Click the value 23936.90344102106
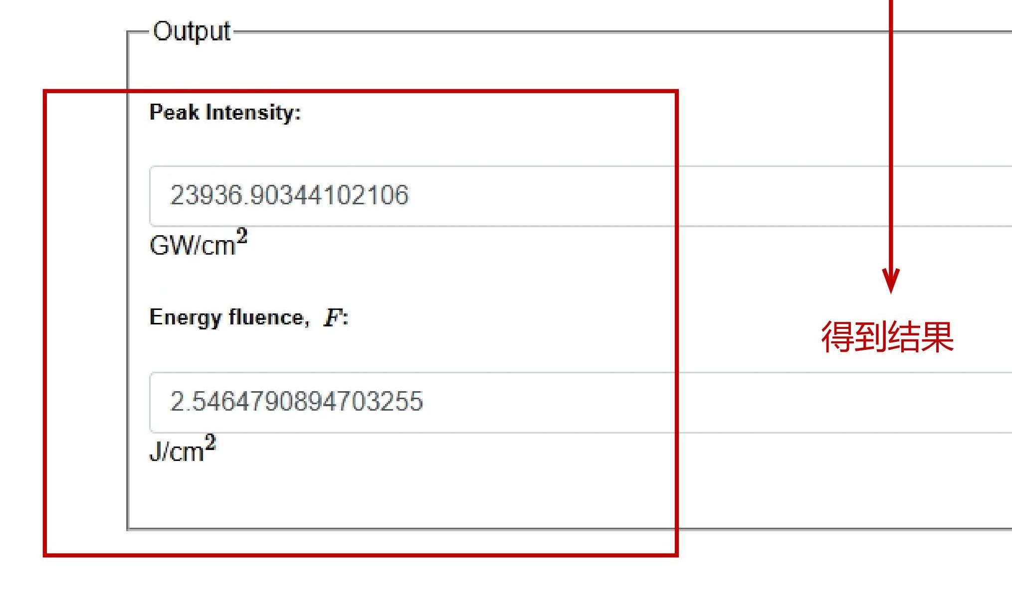Image resolution: width=1012 pixels, height=594 pixels. 289,195
